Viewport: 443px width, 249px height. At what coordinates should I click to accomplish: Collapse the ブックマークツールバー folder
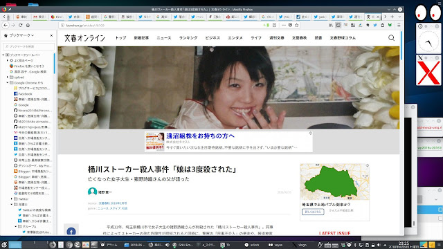(3, 55)
